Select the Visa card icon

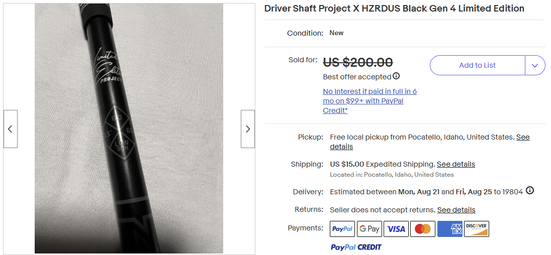tap(396, 229)
